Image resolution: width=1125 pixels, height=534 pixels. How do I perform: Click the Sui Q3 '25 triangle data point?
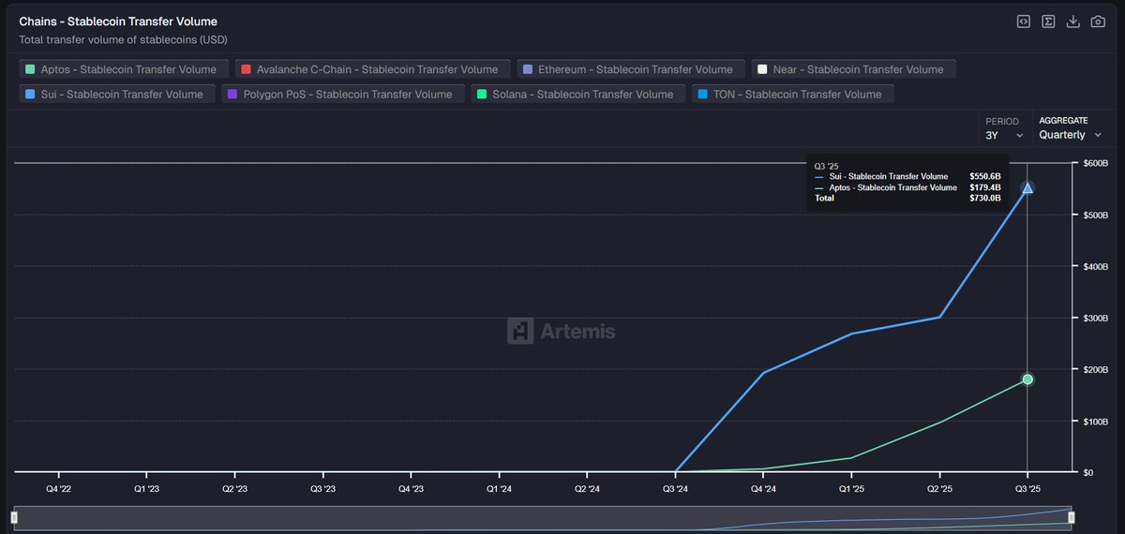(x=1027, y=188)
